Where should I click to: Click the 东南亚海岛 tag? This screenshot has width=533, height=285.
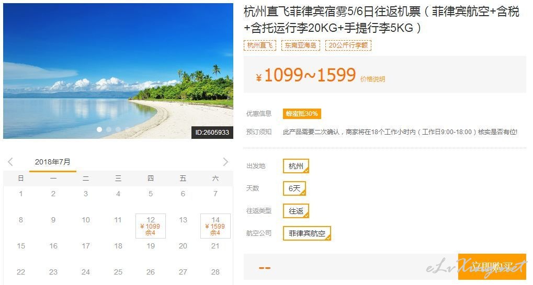coord(300,45)
